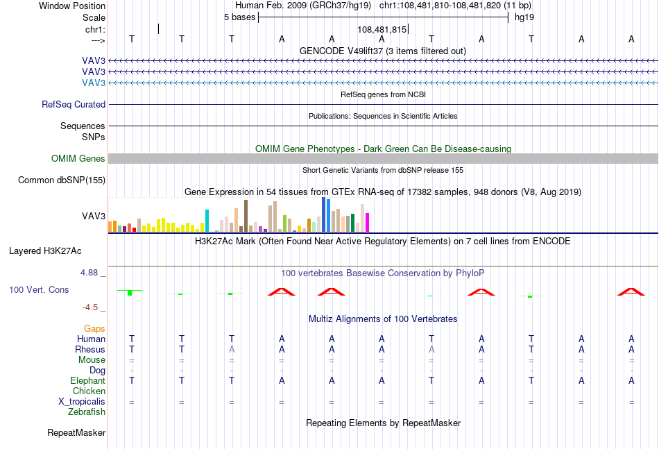Image resolution: width=659 pixels, height=449 pixels.
Task: Click the chr1: base position label
Action: 95,29
